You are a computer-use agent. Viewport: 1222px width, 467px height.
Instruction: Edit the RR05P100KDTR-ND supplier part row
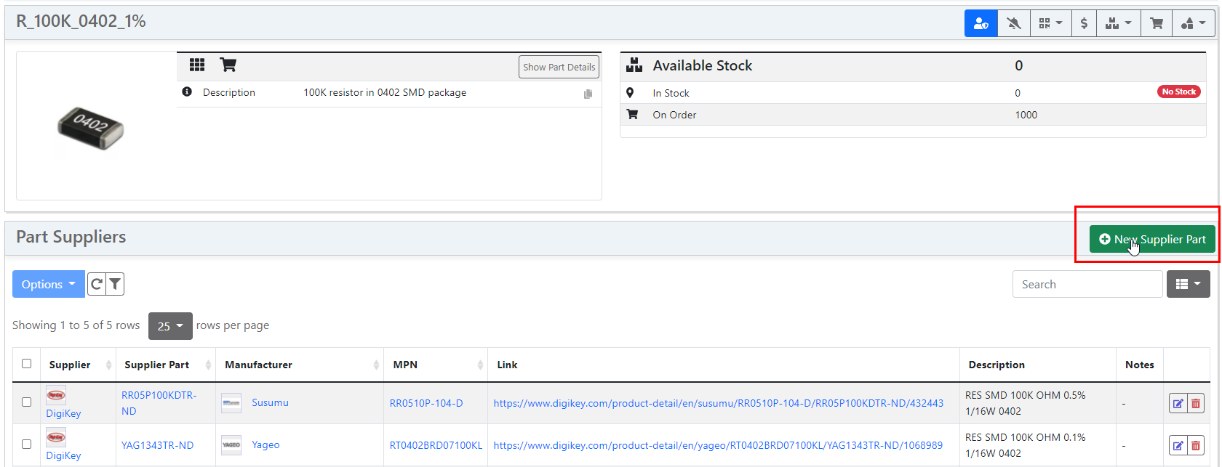click(1178, 404)
